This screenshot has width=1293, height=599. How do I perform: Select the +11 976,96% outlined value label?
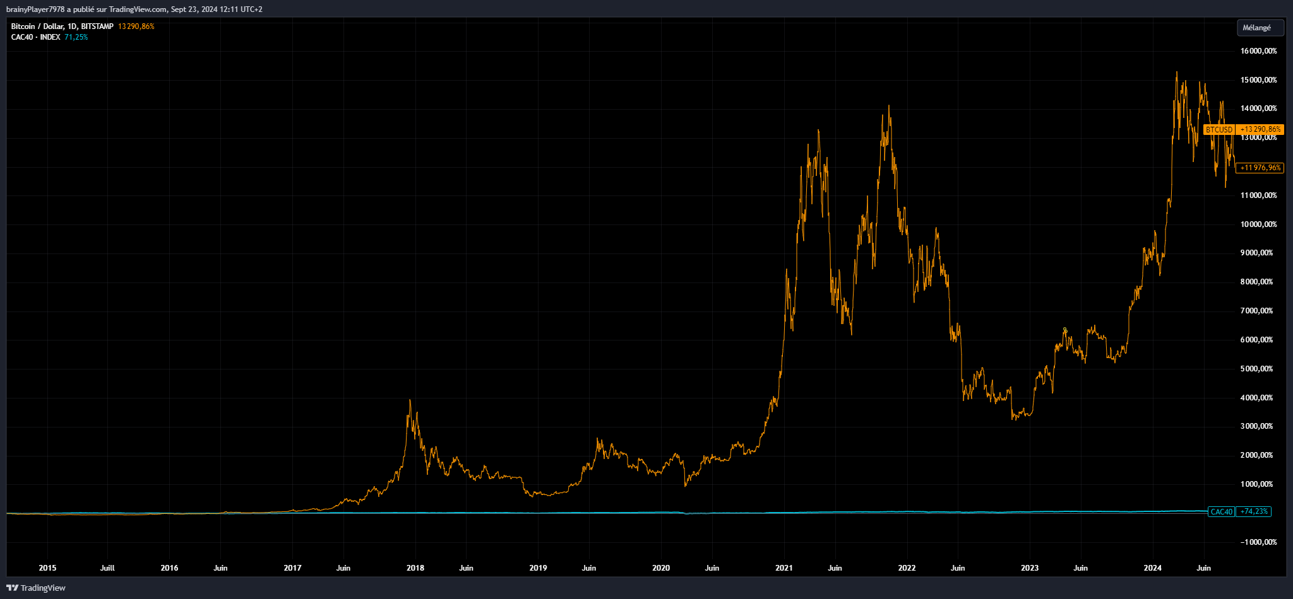click(1260, 168)
